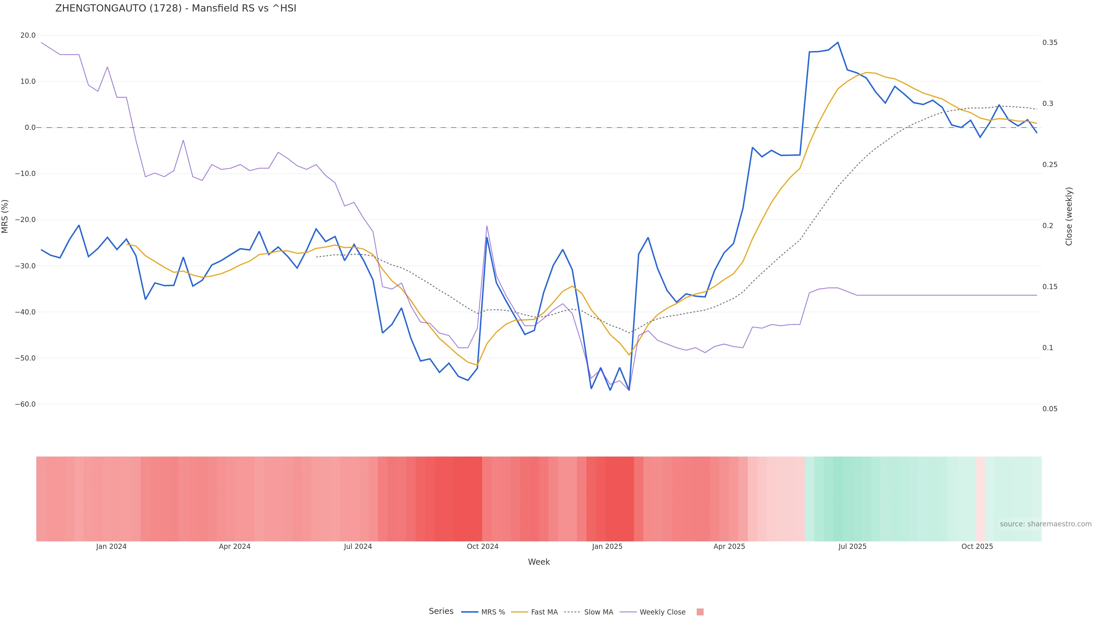This screenshot has height=622, width=1106.
Task: Click the Jul 2024 axis label
Action: click(358, 547)
